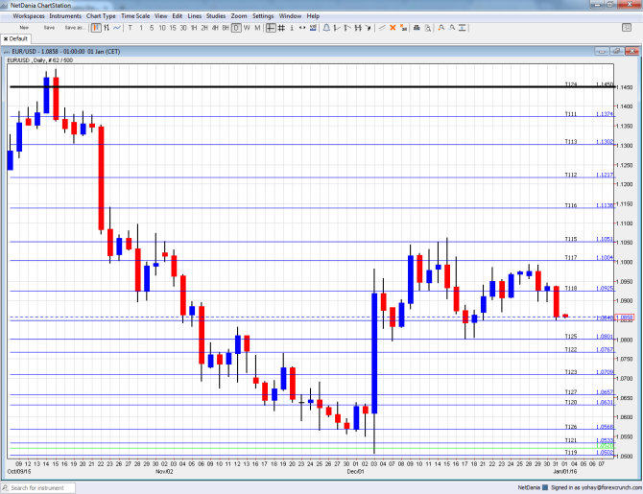Select the Daily 'D' time scale
The image size is (643, 494).
pos(236,28)
